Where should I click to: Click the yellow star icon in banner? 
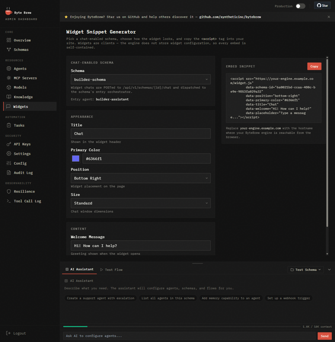click(x=66, y=17)
